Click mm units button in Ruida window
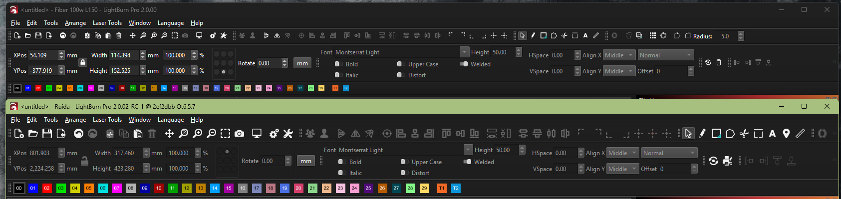This screenshot has height=199, width=841. (306, 161)
